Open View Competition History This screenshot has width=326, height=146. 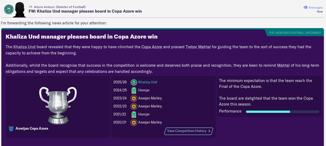click(187, 131)
